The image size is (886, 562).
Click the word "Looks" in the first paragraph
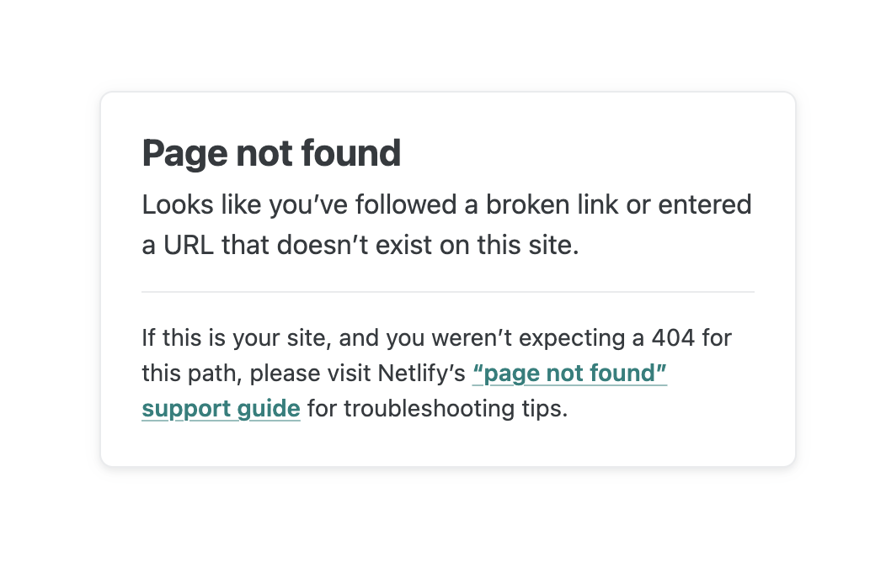[x=169, y=204]
